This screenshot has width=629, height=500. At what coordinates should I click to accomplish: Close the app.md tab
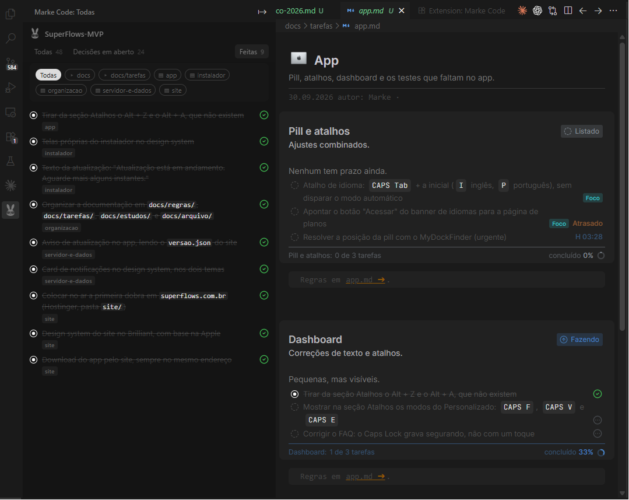pyautogui.click(x=402, y=11)
